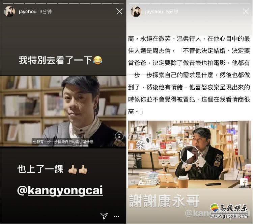Tap the paper plane send icon
This screenshot has width=253, height=224.
pos(104,216)
